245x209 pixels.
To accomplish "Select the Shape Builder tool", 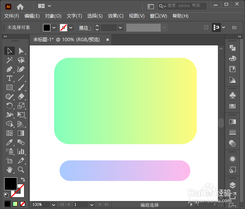I will [x=10, y=124].
